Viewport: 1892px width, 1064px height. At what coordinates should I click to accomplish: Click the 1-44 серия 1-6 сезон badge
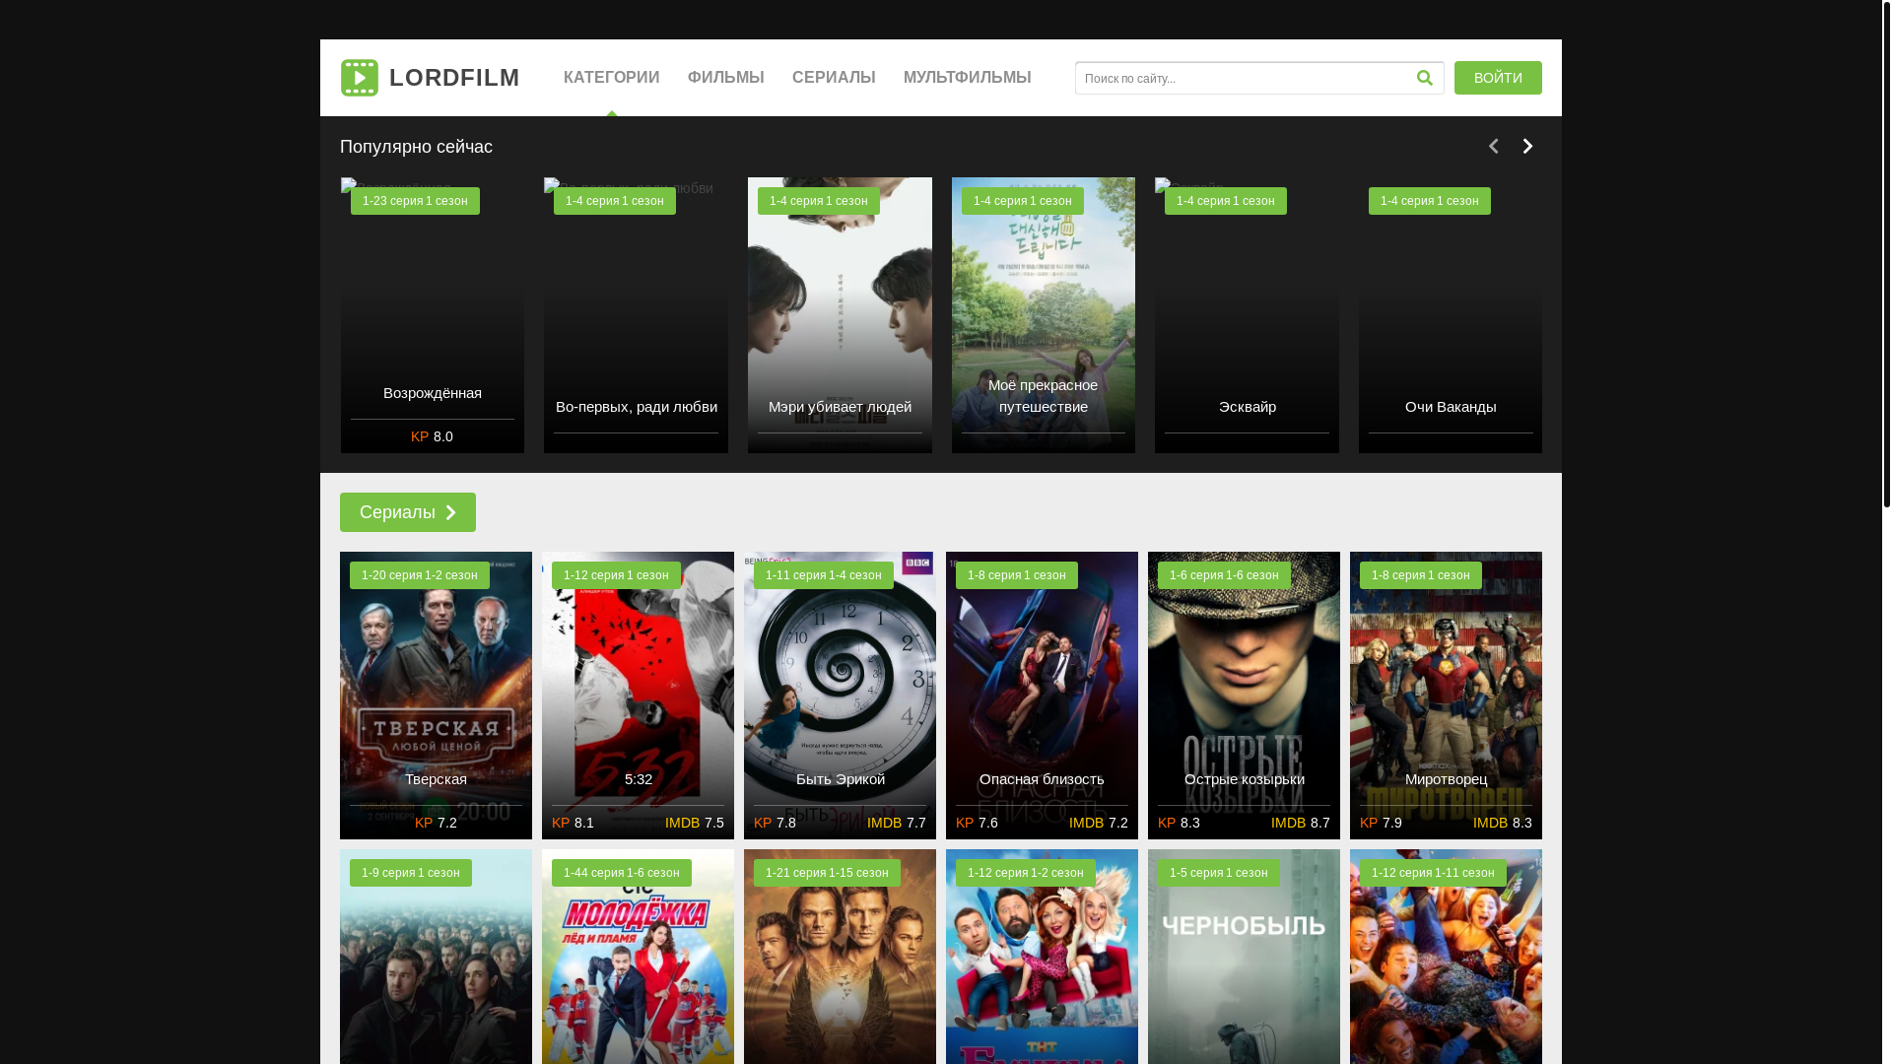pyautogui.click(x=622, y=873)
